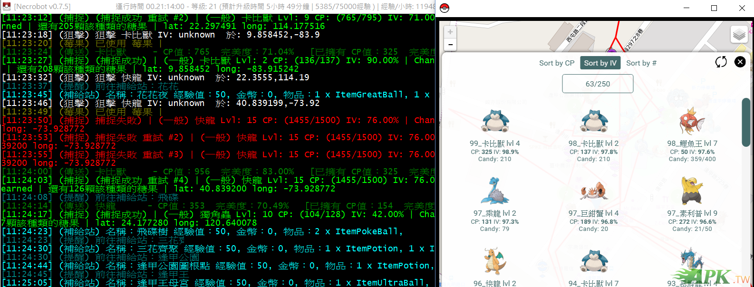Maximize the map window
This screenshot has height=287, width=754.
[x=714, y=8]
